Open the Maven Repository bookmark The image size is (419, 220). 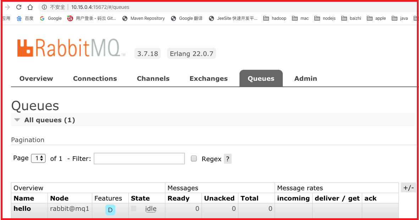click(143, 18)
